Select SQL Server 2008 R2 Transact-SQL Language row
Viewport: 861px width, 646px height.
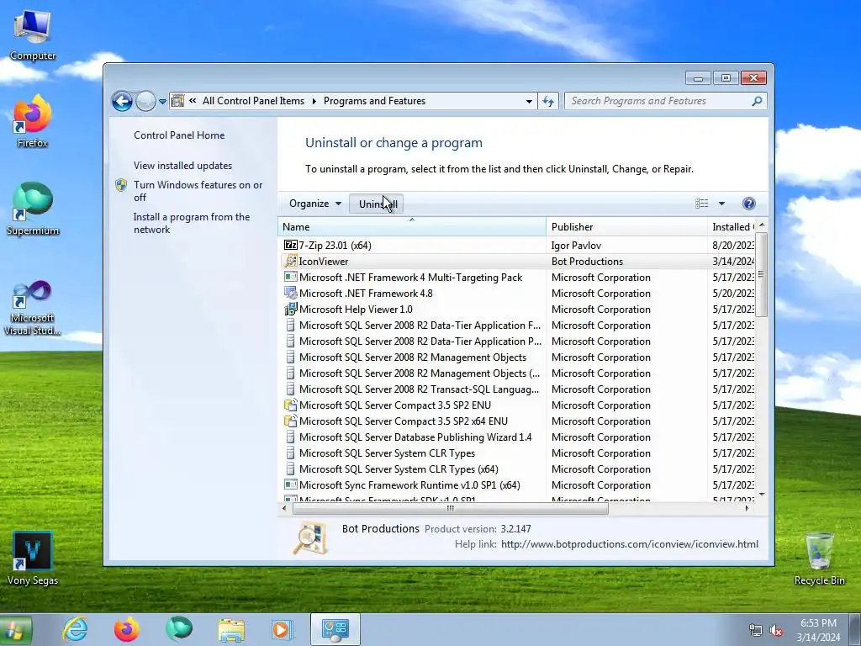518,389
